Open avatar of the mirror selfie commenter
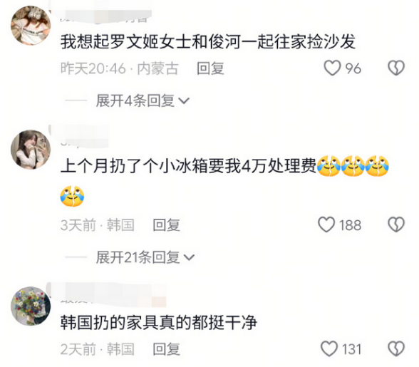 (31, 150)
